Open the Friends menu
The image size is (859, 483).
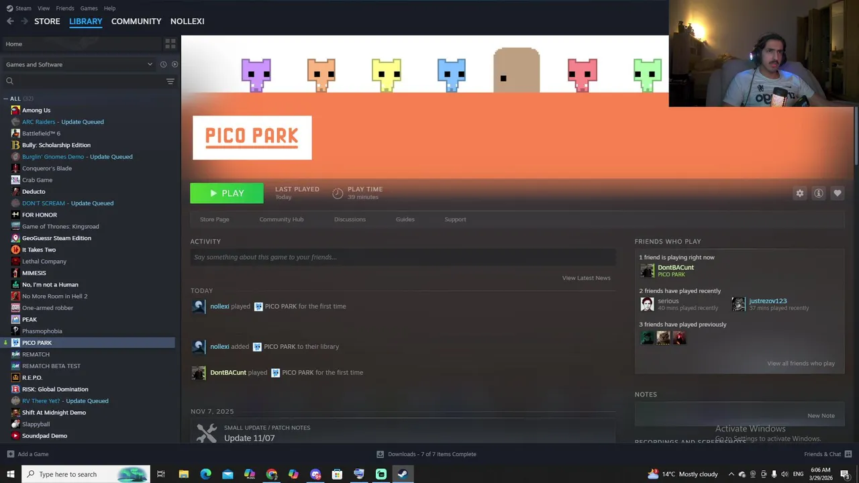pos(65,8)
